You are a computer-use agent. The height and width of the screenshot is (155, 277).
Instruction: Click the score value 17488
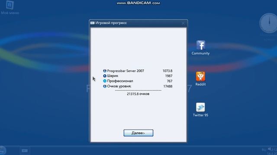tap(168, 86)
